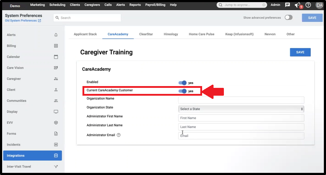Click the Administrator First Name field

[x=241, y=118]
